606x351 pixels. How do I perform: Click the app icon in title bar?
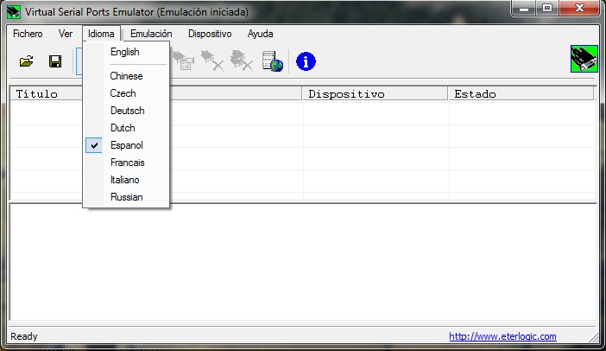coord(14,12)
